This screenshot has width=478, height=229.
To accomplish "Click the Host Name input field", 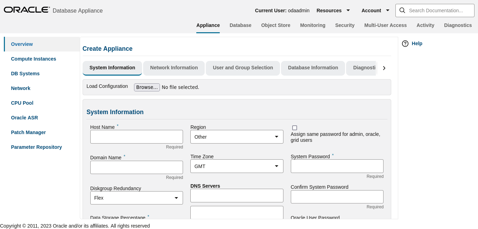I will 136,137.
